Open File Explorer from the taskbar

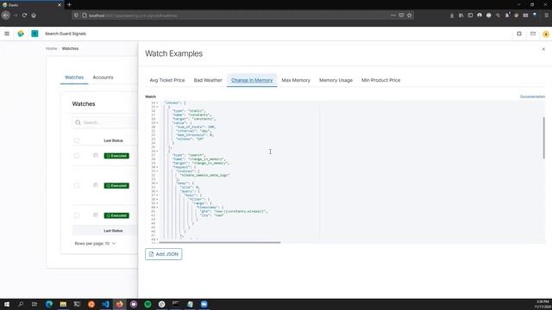point(63,304)
